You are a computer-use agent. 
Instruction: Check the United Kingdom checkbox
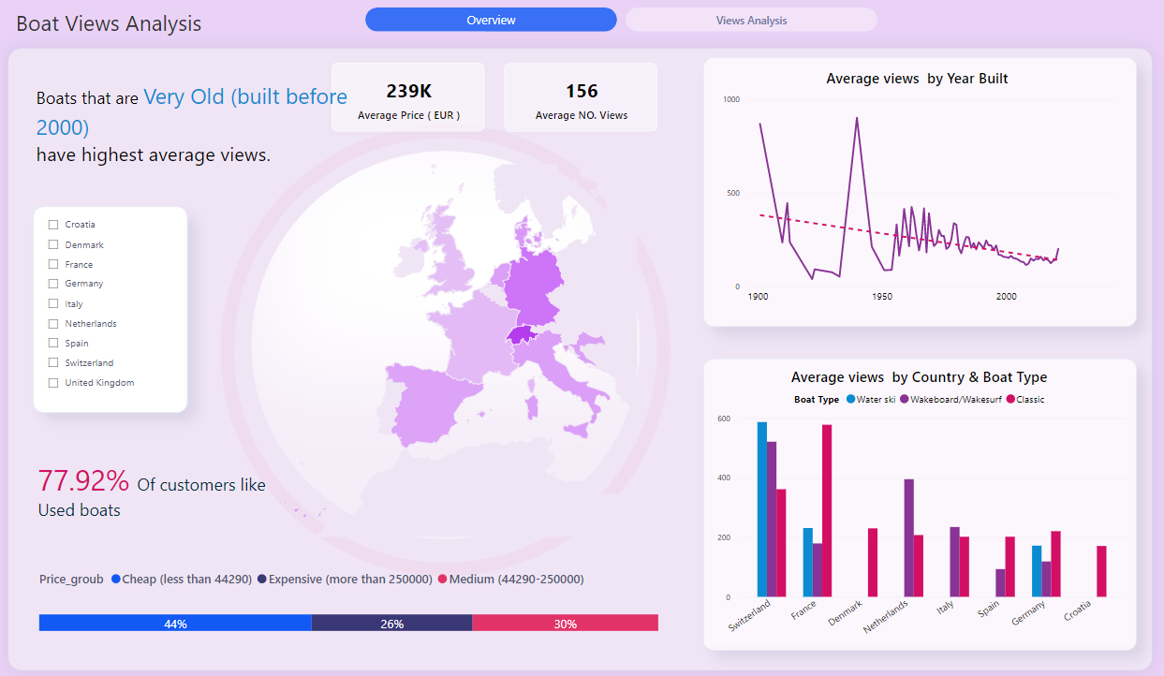(x=52, y=382)
